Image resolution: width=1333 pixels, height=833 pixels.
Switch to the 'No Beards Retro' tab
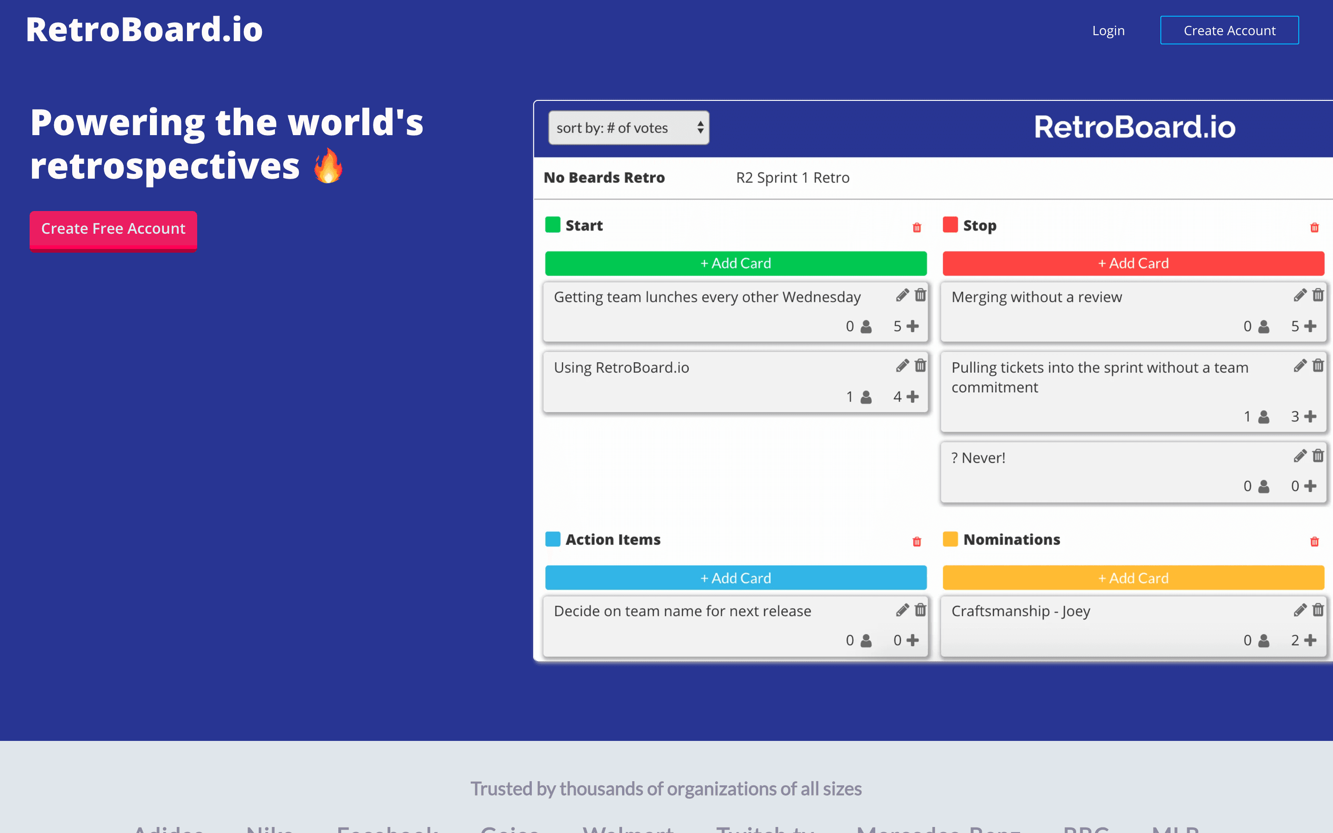tap(604, 177)
